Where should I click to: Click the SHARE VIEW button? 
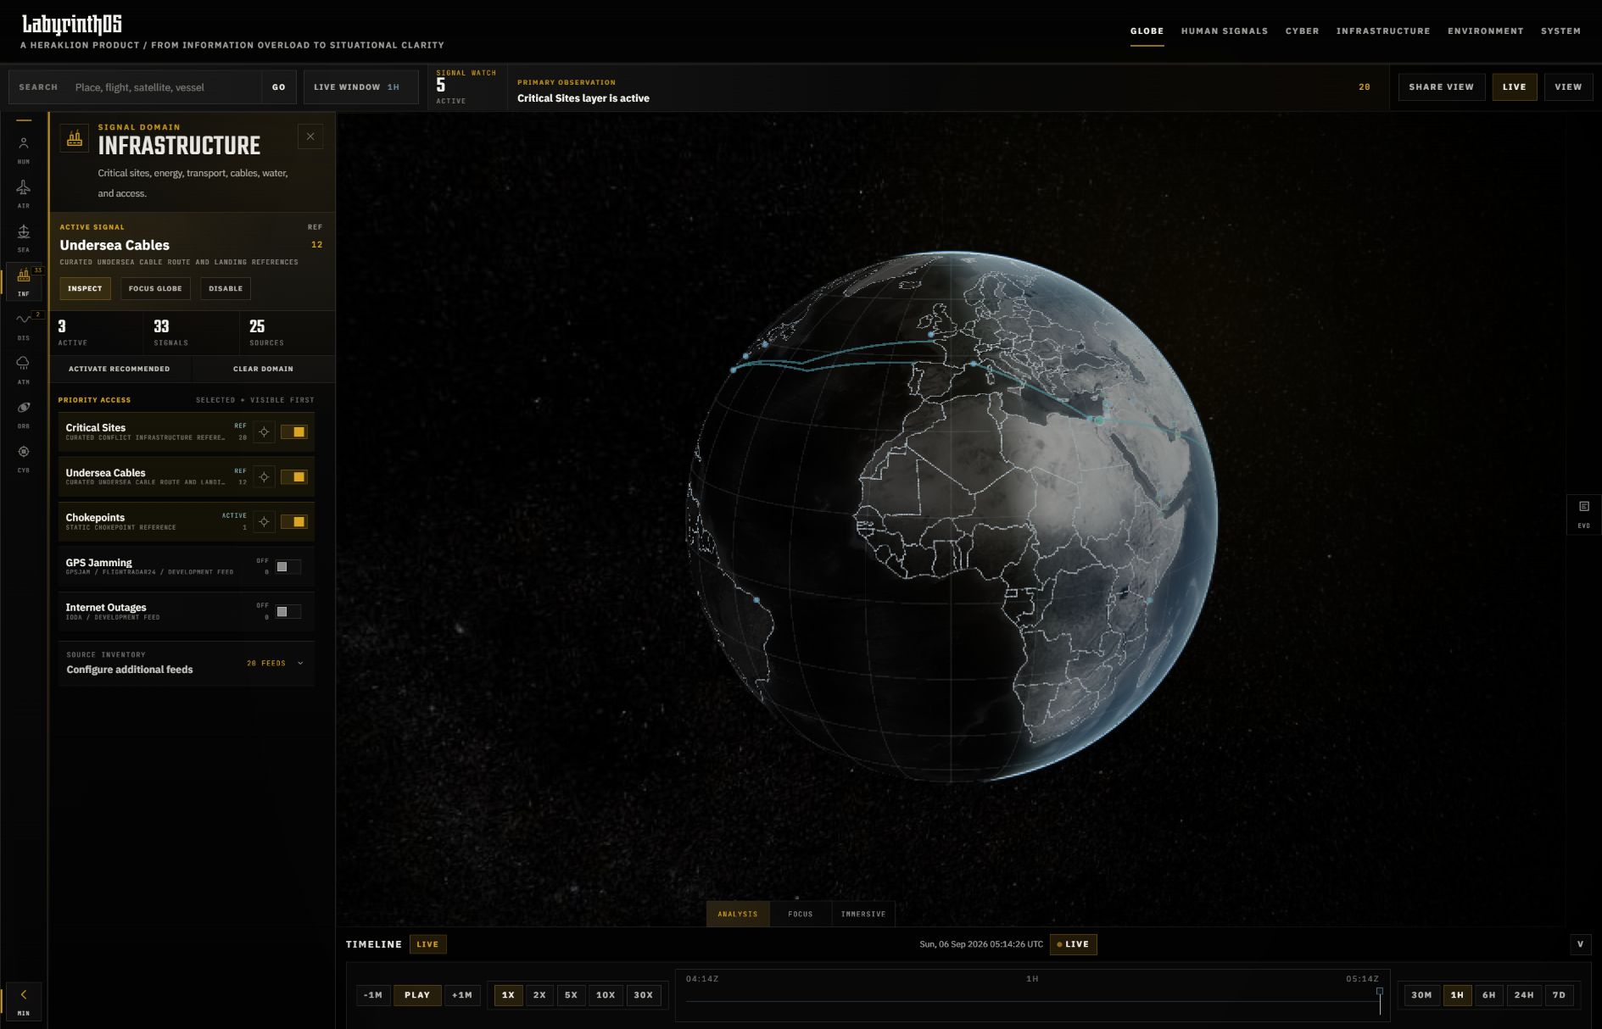(1441, 87)
